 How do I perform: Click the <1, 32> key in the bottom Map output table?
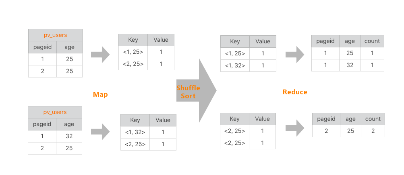[135, 132]
